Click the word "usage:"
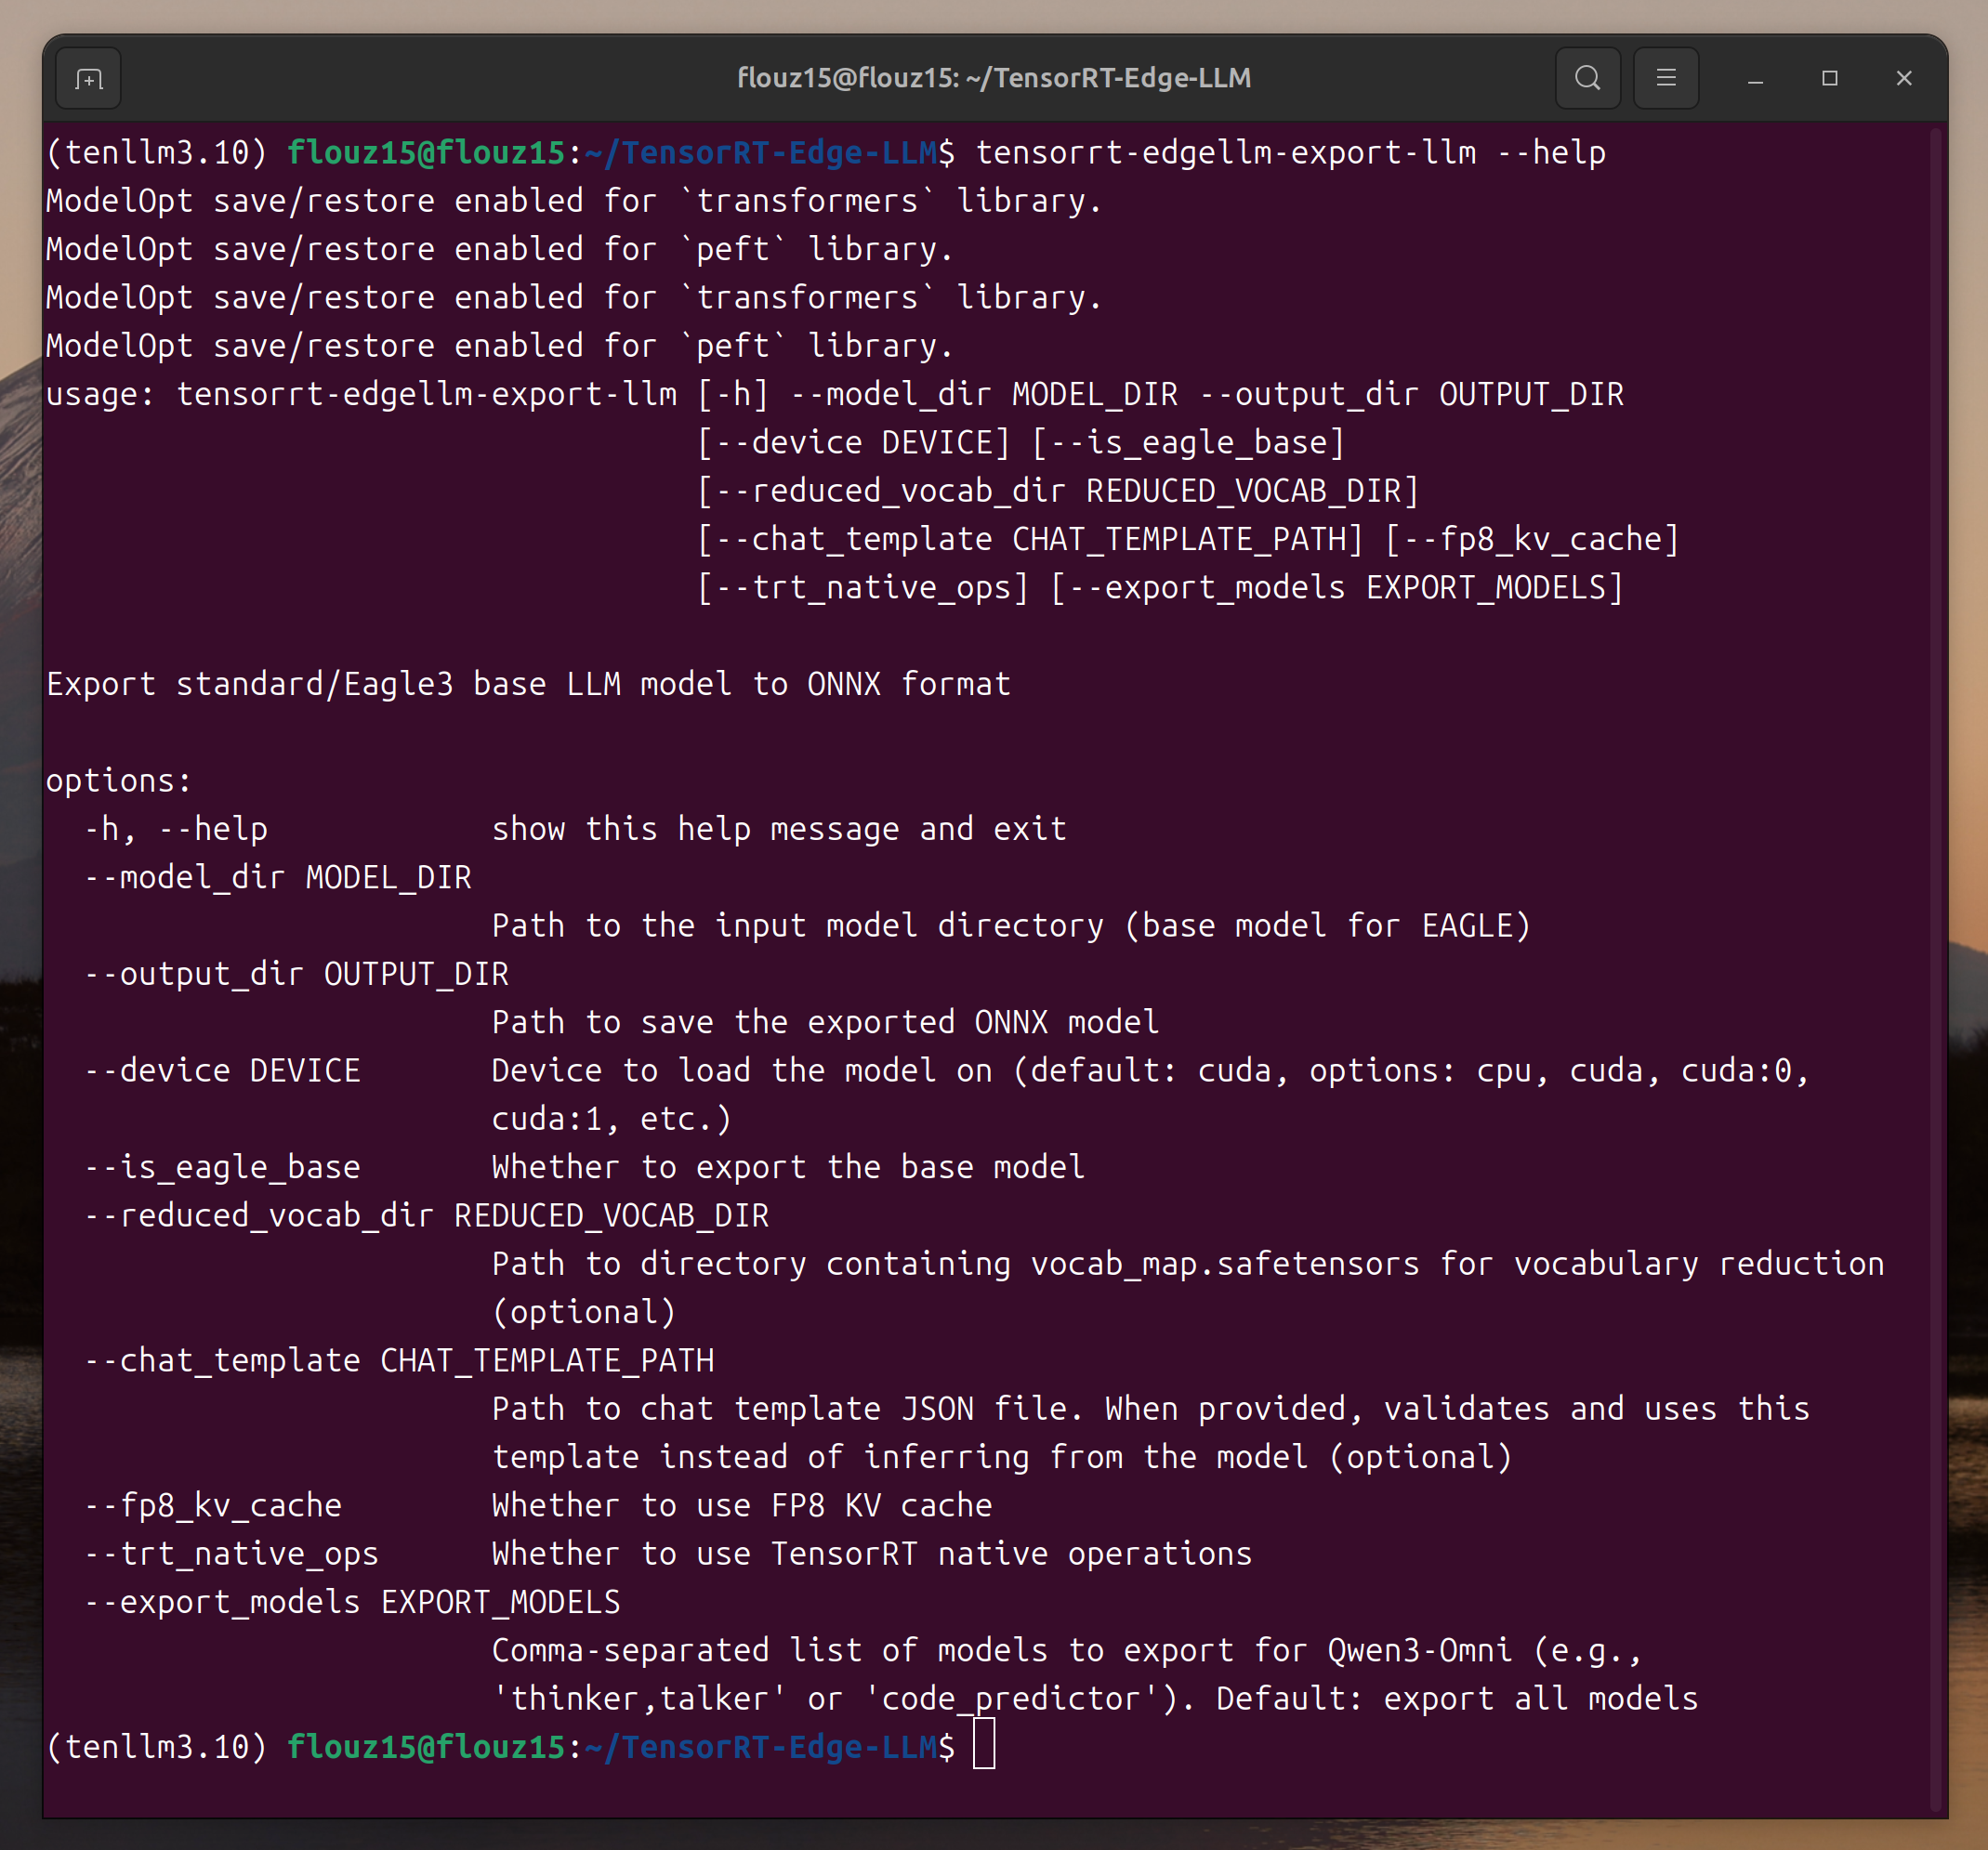 click(101, 395)
